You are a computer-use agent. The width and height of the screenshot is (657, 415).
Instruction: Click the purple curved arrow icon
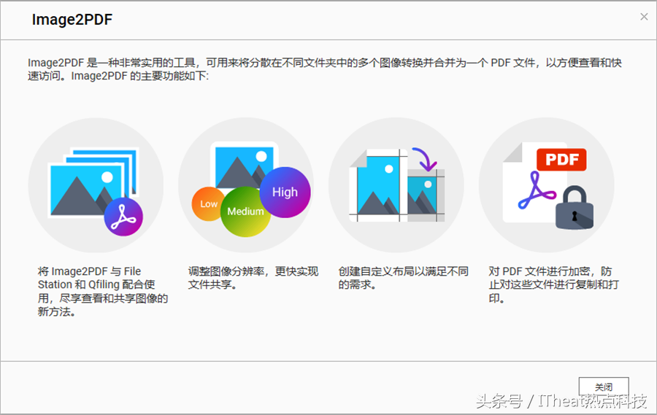(x=424, y=160)
